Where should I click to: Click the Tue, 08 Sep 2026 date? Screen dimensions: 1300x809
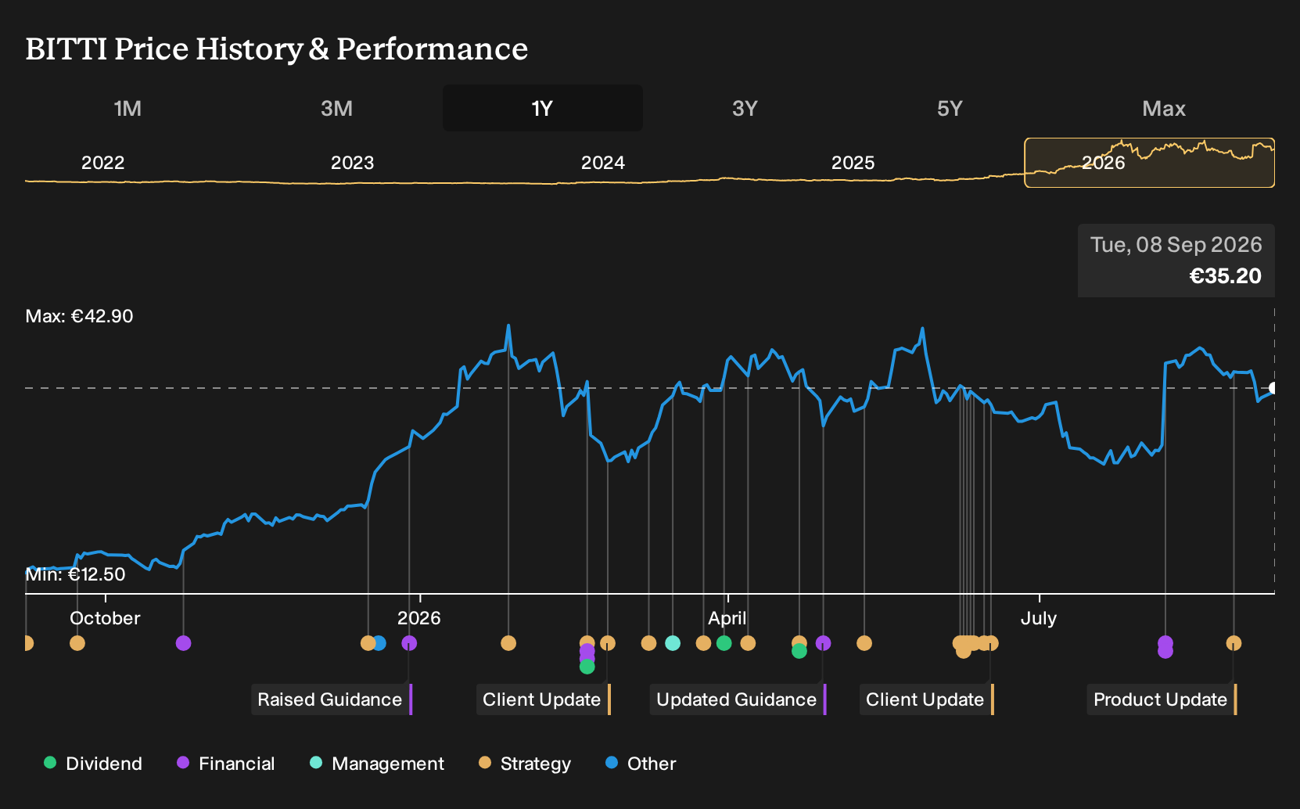click(x=1176, y=245)
